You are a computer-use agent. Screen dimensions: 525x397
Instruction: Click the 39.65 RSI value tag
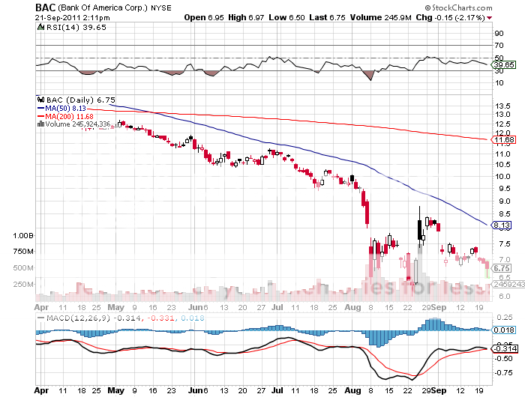pos(501,65)
